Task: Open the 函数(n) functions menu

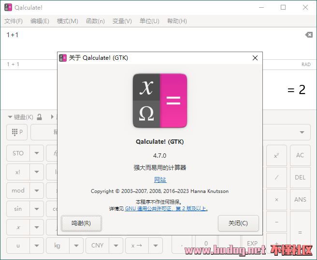Action: 95,21
